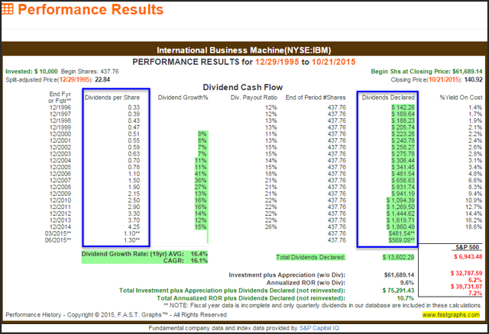Click the 18% payout ratio cell
Image resolution: width=489 pixels, height=334 pixels.
[x=271, y=174]
